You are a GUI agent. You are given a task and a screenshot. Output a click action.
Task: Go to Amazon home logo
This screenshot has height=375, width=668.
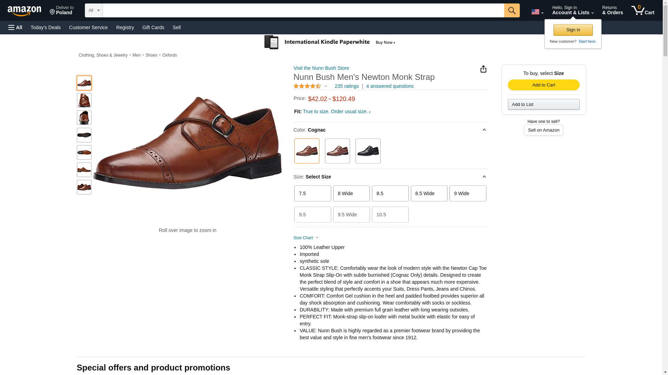(x=24, y=11)
